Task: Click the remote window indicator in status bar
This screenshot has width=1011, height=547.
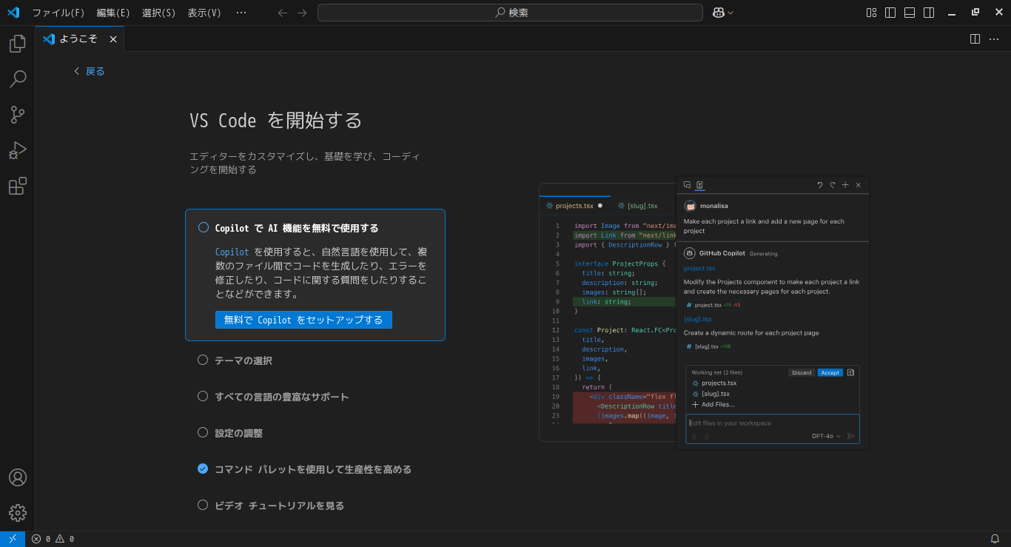Action: [x=13, y=539]
